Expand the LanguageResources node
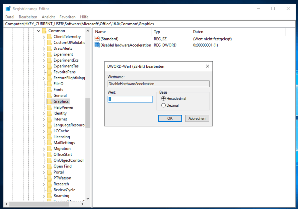Screen dimensions: 298x209 pyautogui.click(x=44, y=125)
